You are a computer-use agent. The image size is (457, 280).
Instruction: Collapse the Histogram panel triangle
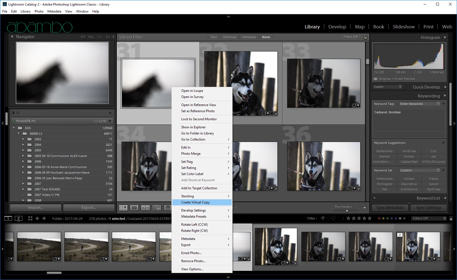tap(445, 37)
